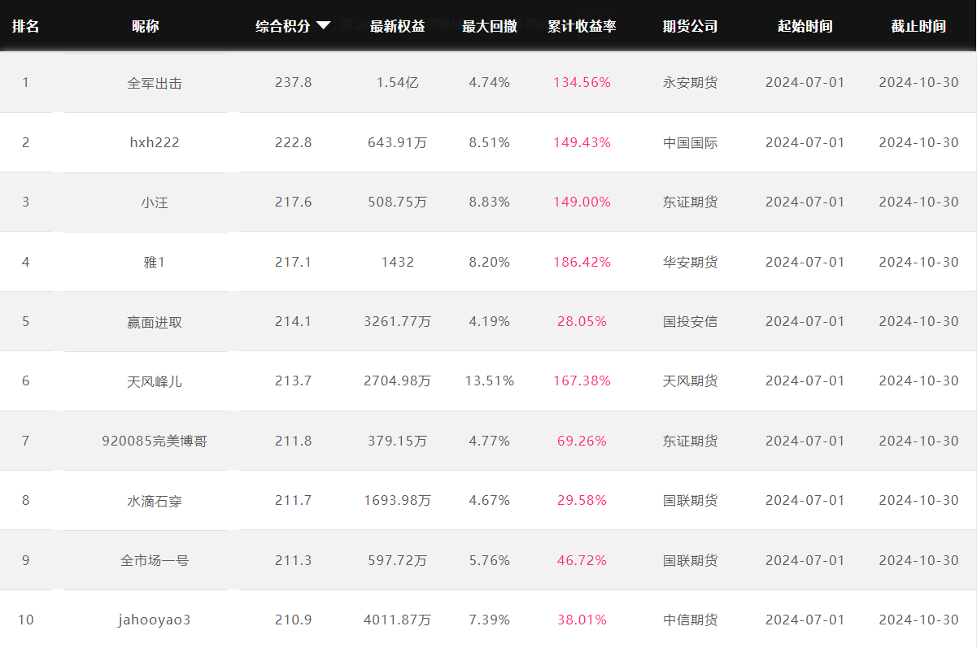This screenshot has height=648, width=977.
Task: Select the score value 237.8
Action: pyautogui.click(x=294, y=83)
